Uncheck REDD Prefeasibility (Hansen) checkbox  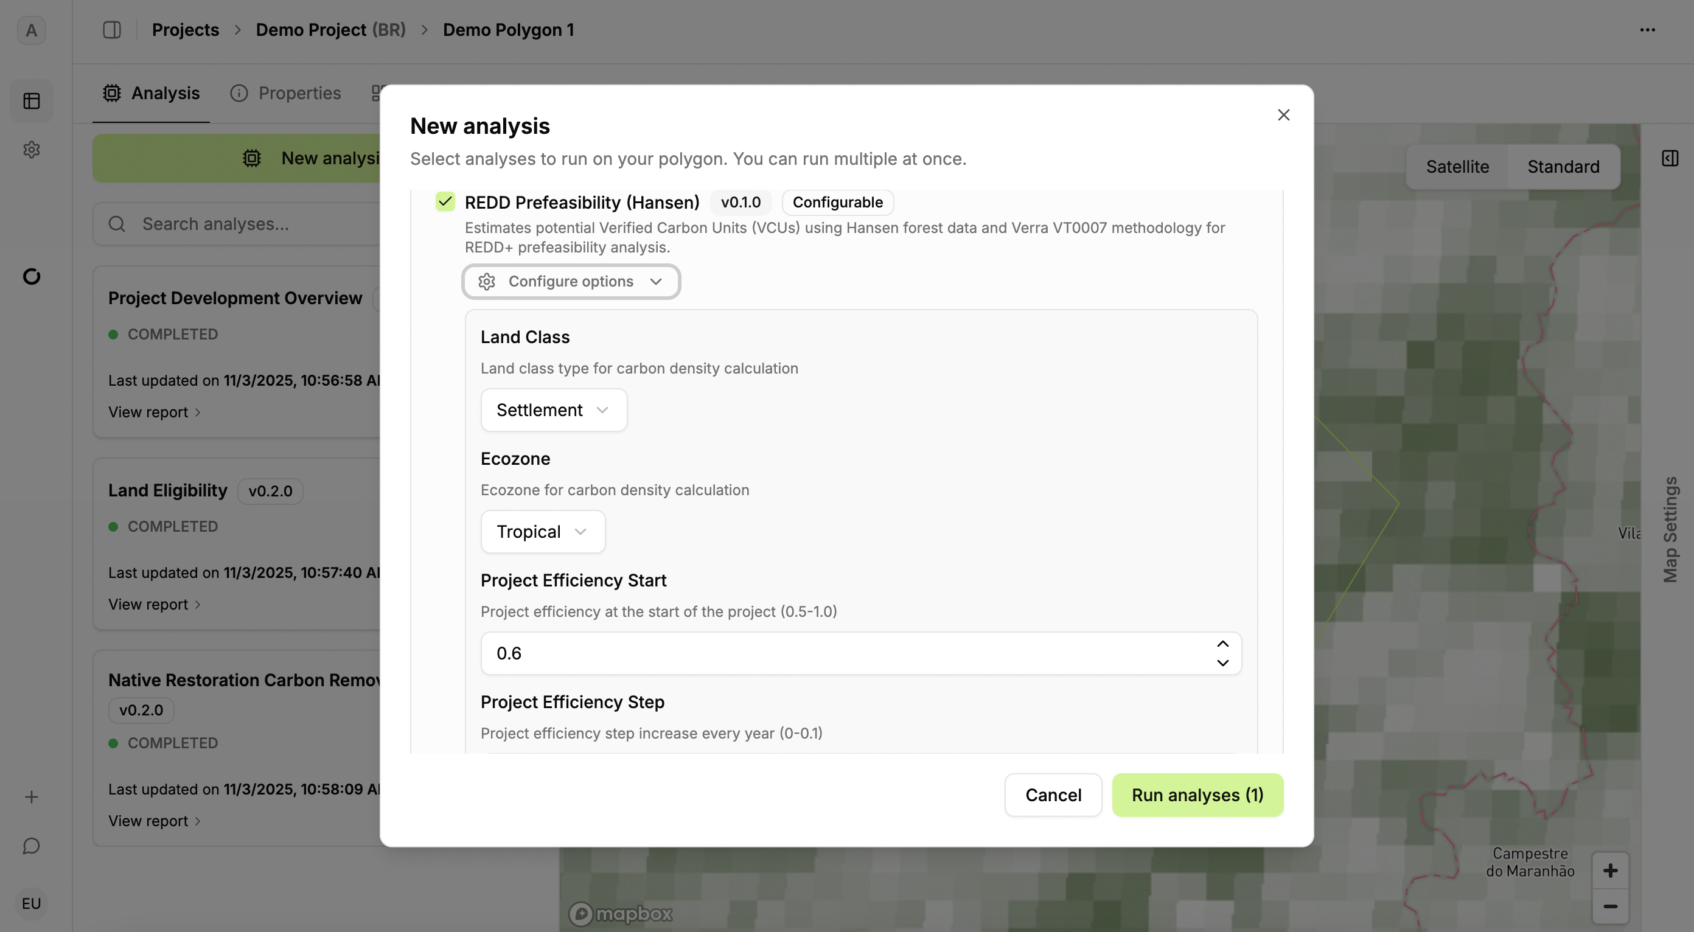click(445, 202)
